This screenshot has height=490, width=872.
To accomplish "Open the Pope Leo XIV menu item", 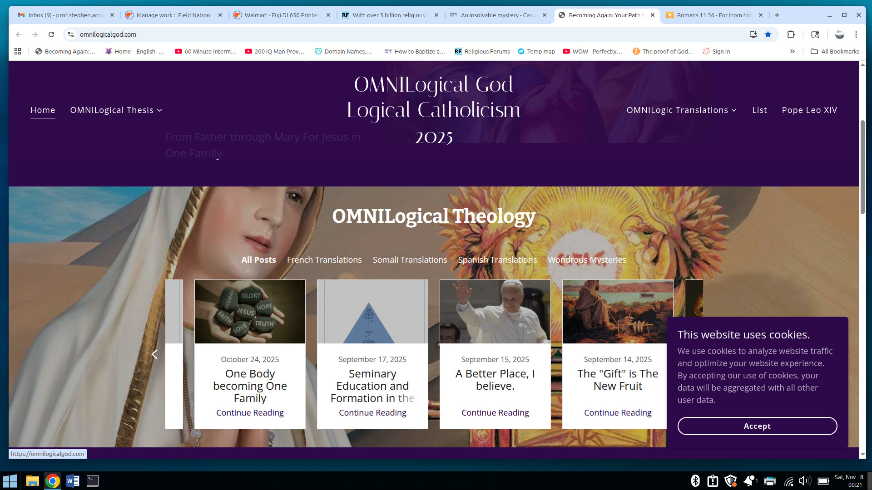I will (x=809, y=110).
